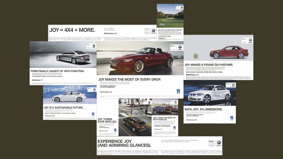283x159 pixels.
Task: Select the golf course landscape photo
Action: point(170,16)
